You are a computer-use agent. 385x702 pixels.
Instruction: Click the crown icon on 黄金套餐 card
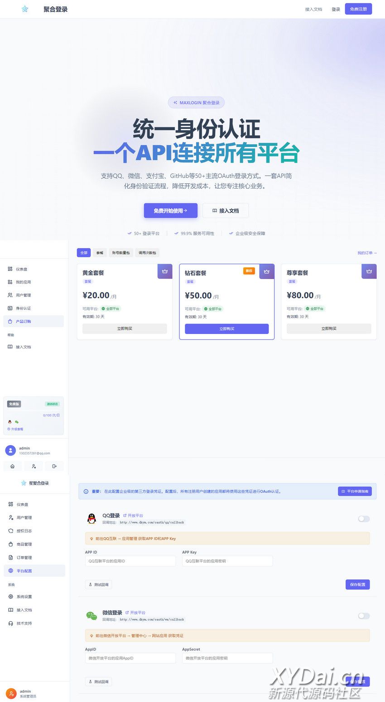(165, 271)
